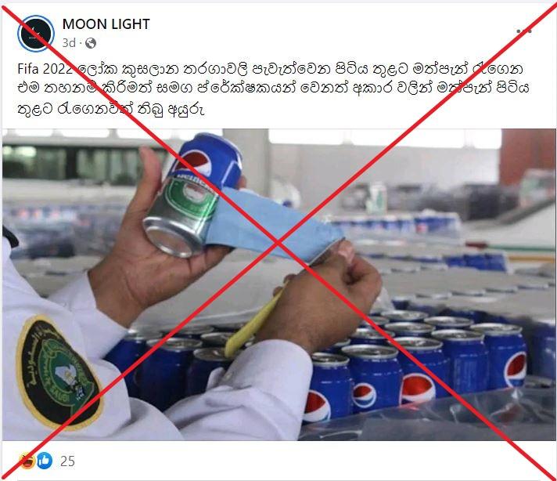Open the MOON LIGHT profile picture
This screenshot has height=481, width=557.
pyautogui.click(x=35, y=34)
